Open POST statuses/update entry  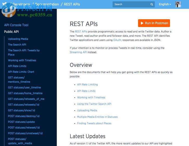pos(21,122)
